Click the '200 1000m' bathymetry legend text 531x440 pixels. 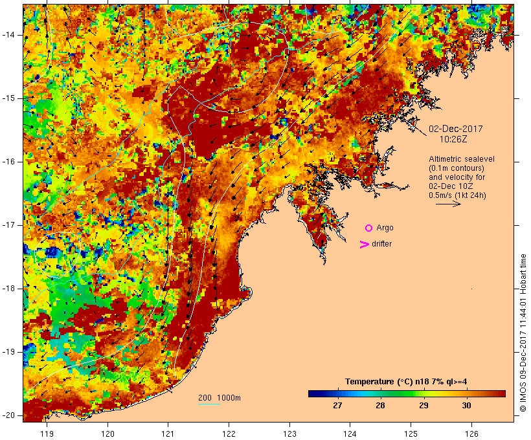[x=220, y=398]
